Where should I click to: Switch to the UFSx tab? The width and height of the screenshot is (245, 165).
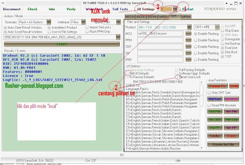[x=186, y=16]
